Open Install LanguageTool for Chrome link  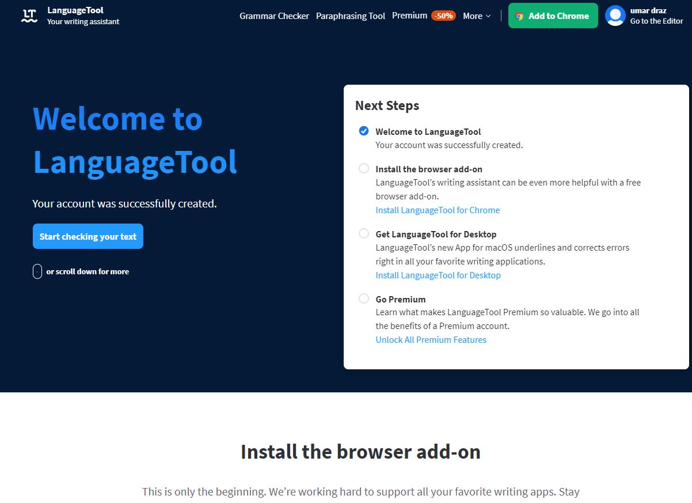point(438,210)
